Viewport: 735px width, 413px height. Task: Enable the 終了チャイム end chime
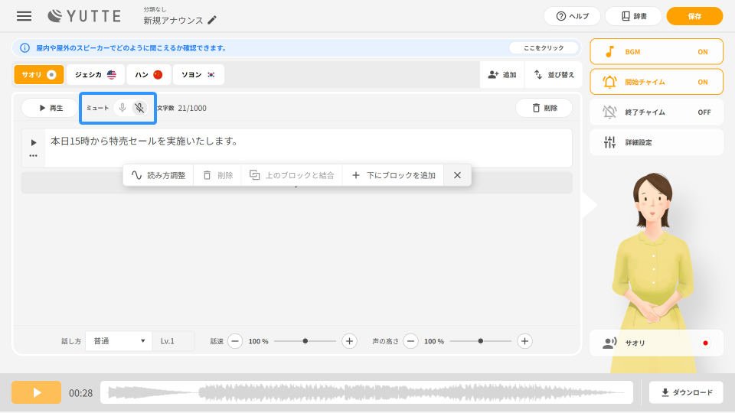coord(656,112)
